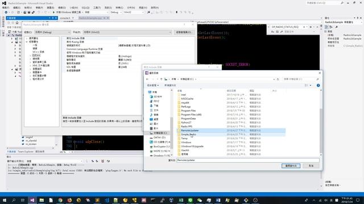The image size is (364, 204).
Task: Open the Debug configuration dropdown in toolbar
Action: click(x=116, y=12)
